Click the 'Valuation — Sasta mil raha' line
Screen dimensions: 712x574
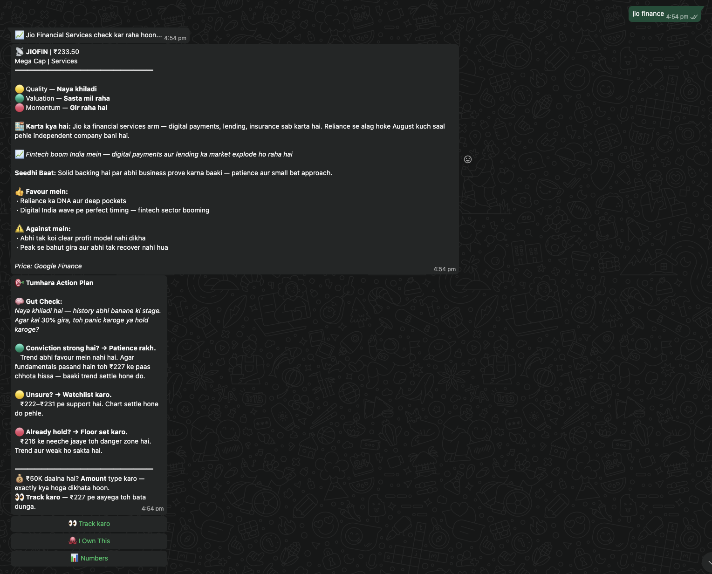[62, 98]
